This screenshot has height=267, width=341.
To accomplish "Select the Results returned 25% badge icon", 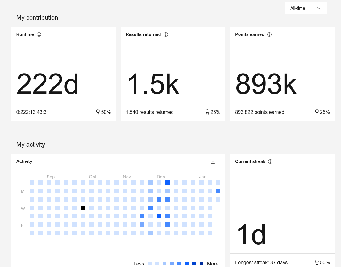I will (x=207, y=112).
